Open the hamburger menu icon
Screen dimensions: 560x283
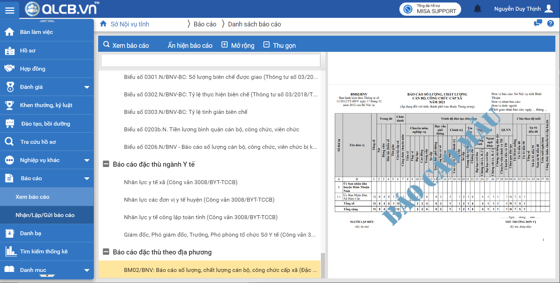(10, 10)
